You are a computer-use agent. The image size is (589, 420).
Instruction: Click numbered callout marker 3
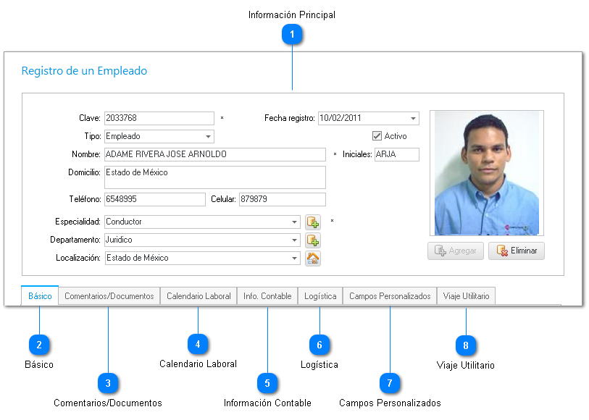[108, 382]
